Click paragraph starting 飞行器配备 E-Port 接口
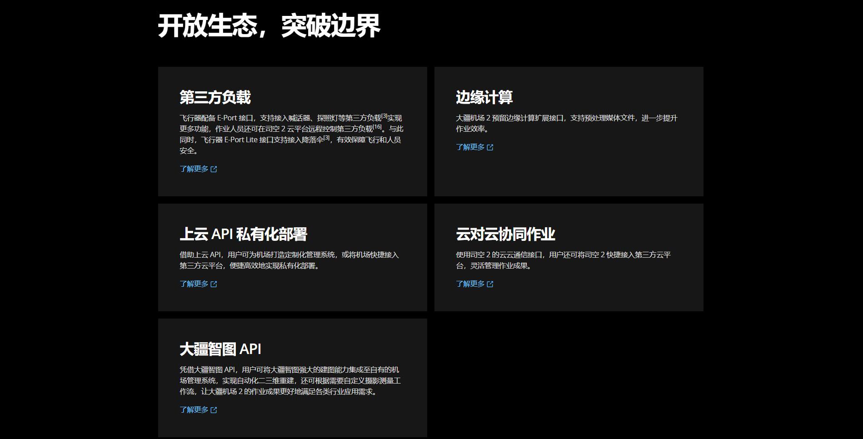Image resolution: width=863 pixels, height=439 pixels. (291, 135)
